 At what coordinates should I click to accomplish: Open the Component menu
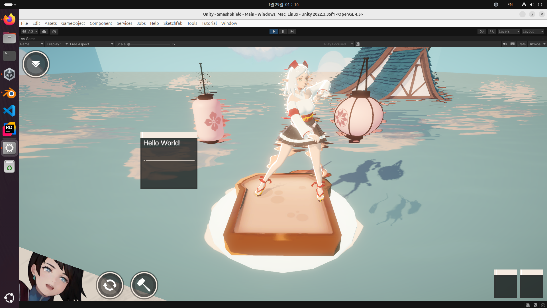point(101,23)
